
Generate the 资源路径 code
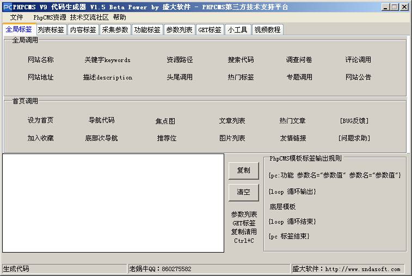point(180,60)
